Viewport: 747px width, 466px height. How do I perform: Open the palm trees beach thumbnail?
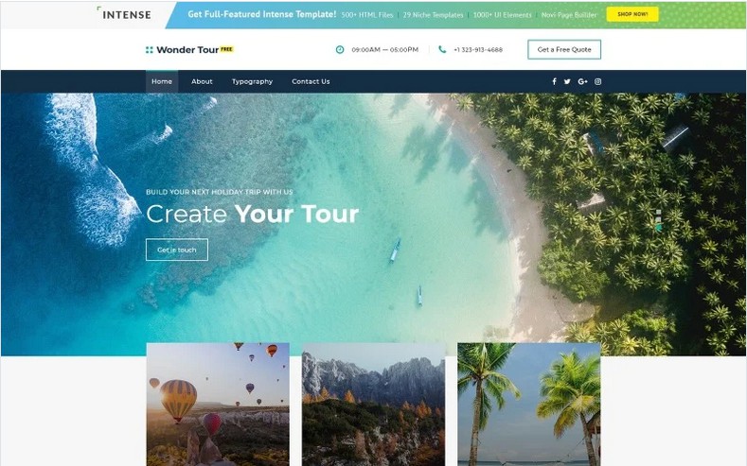(x=529, y=405)
